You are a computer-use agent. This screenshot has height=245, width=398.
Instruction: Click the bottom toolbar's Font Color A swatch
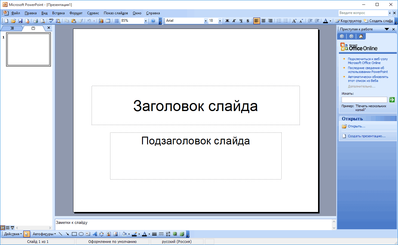tap(144, 234)
